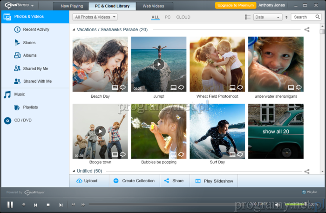Pause playback in the player bar
Viewport: 326px width, 213px height.
click(x=10, y=205)
